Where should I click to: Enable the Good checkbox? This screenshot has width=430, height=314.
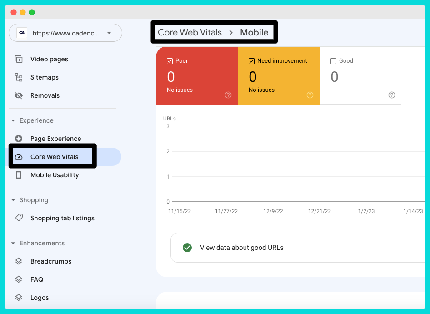point(334,61)
